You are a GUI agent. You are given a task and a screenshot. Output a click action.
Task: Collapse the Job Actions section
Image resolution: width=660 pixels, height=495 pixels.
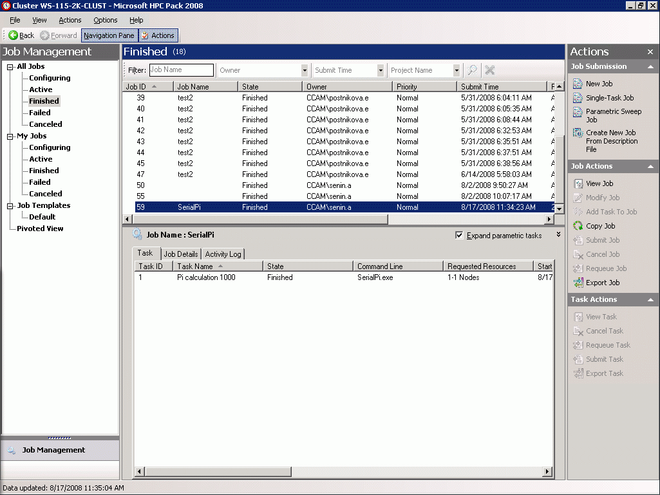pos(650,166)
